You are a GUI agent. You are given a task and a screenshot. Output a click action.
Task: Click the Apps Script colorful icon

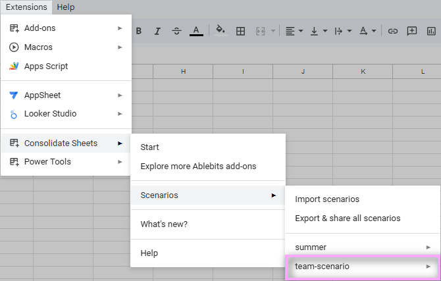click(x=14, y=66)
